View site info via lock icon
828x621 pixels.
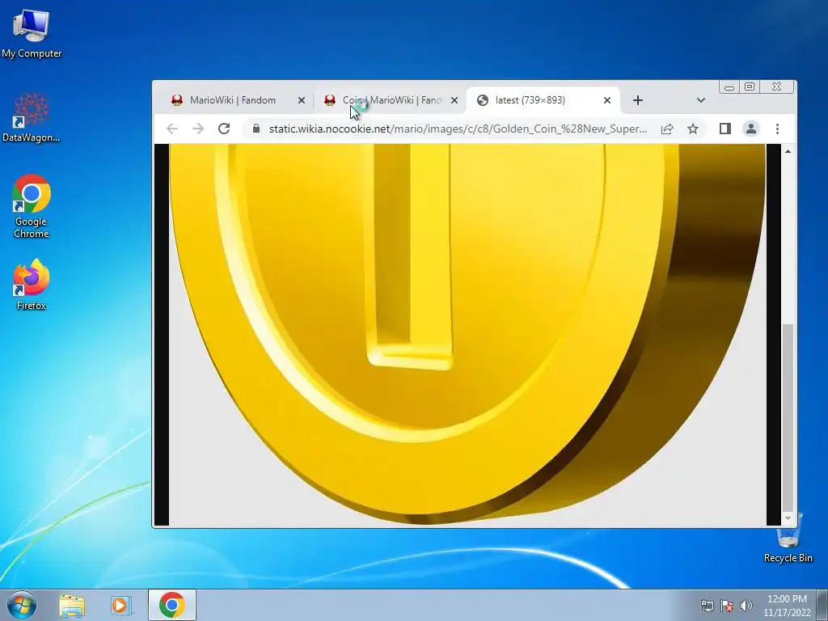pyautogui.click(x=256, y=129)
